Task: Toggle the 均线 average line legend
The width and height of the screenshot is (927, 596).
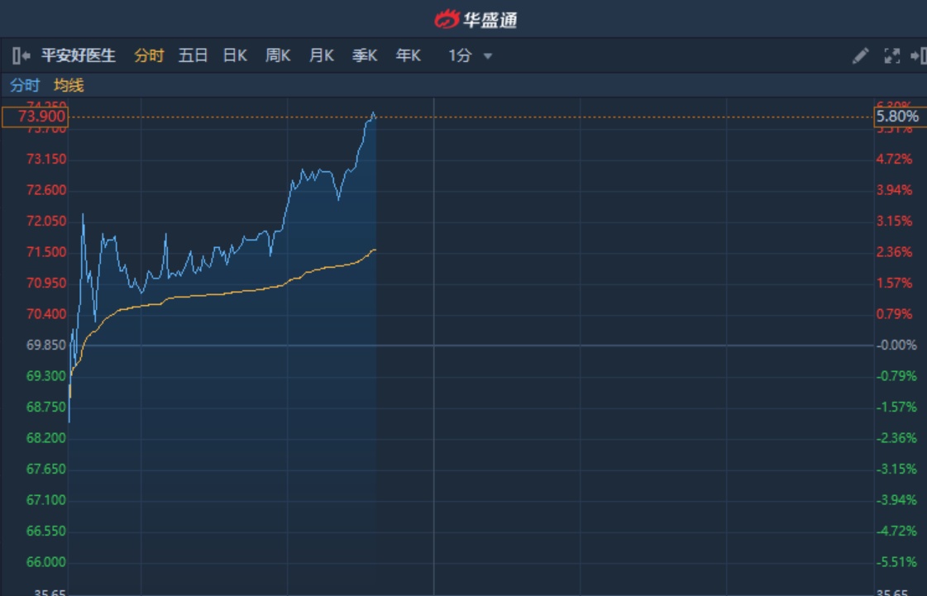Action: (x=69, y=85)
